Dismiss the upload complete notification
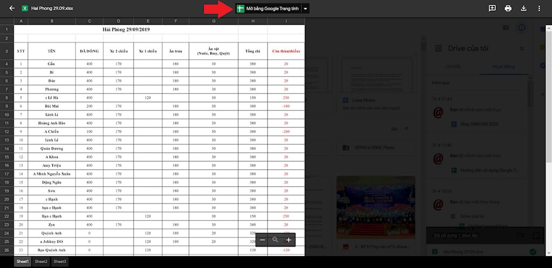This screenshot has width=552, height=268. 536,235
